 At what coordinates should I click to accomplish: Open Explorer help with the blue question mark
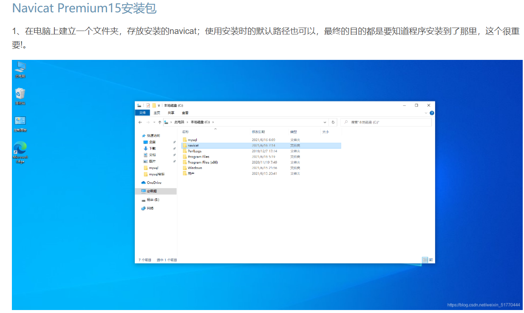tap(432, 113)
